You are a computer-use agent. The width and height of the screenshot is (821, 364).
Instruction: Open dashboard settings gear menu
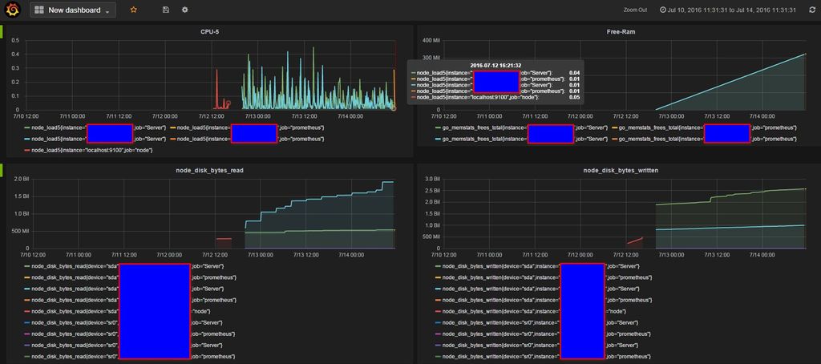tap(185, 10)
